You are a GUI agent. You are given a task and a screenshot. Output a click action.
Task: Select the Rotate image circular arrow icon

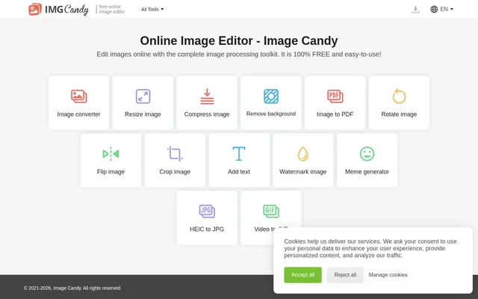pyautogui.click(x=399, y=96)
